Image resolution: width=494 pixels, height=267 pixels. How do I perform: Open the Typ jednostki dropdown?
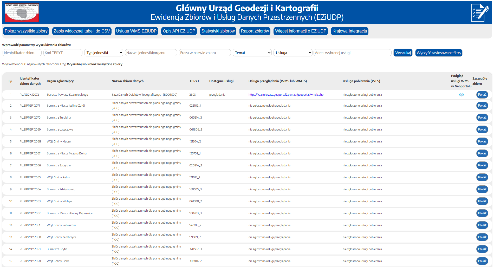click(x=104, y=53)
